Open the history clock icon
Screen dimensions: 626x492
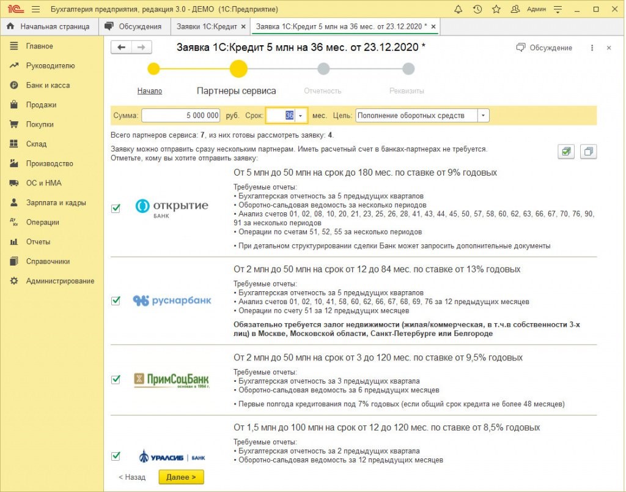477,9
